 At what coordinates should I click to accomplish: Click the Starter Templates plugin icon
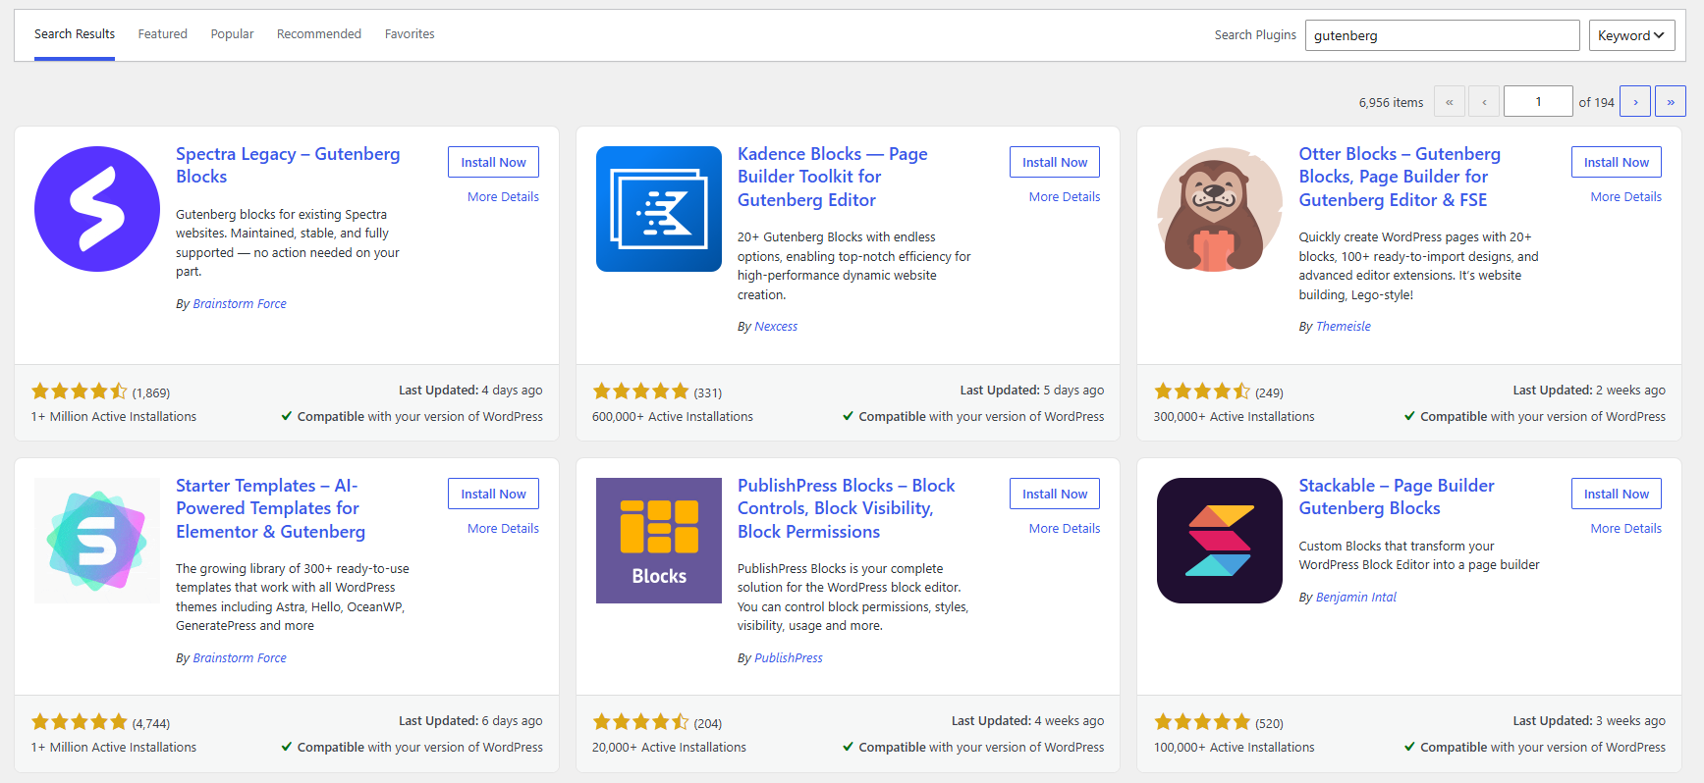click(97, 541)
